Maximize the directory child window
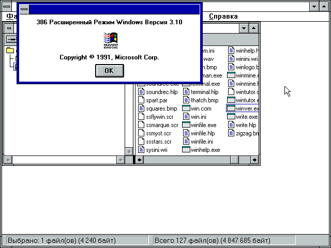 (254, 28)
